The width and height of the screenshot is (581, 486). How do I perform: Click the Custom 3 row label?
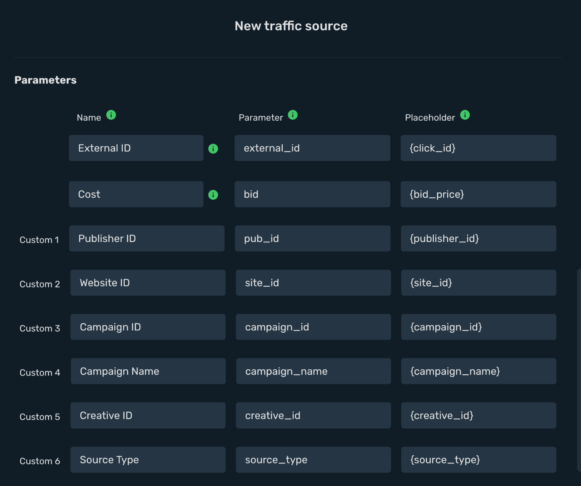[x=40, y=328]
